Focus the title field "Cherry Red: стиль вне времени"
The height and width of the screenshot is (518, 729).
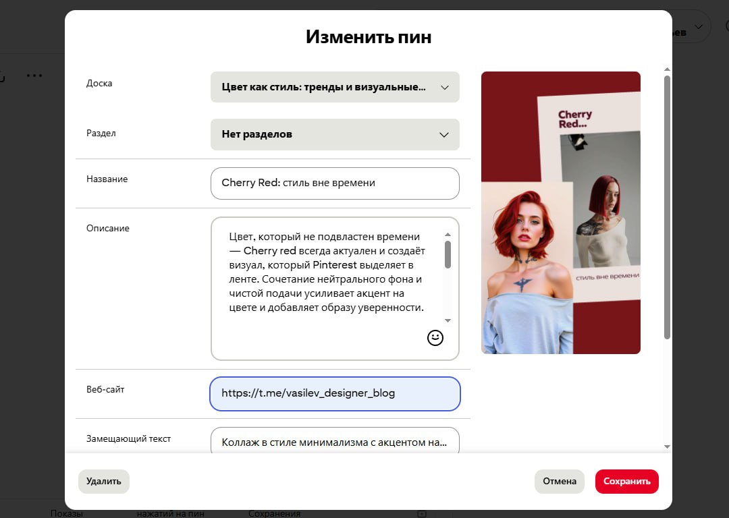[x=335, y=183]
